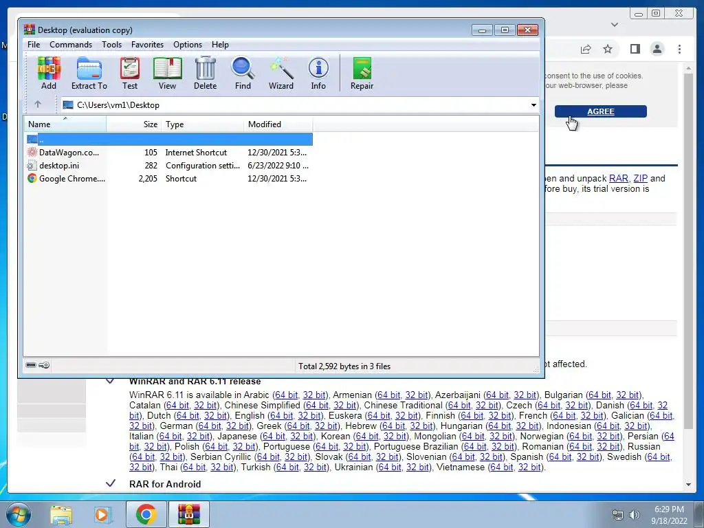Click the "Internet Shortcut" type cell
The height and width of the screenshot is (528, 704).
click(x=196, y=153)
